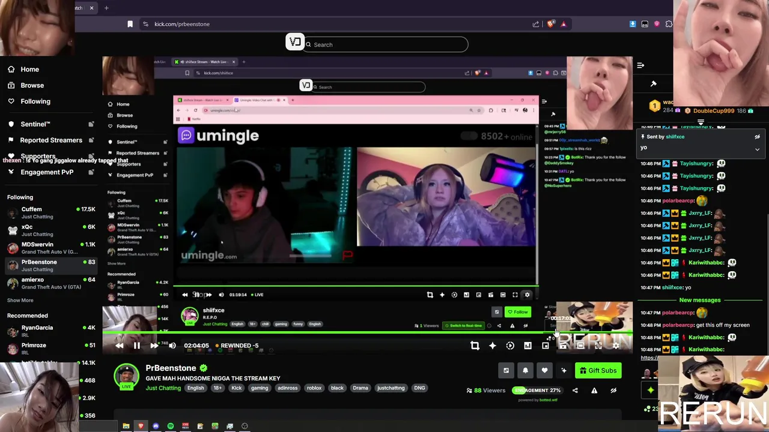Click the main player's green seek bar
Image resolution: width=769 pixels, height=432 pixels.
point(366,333)
